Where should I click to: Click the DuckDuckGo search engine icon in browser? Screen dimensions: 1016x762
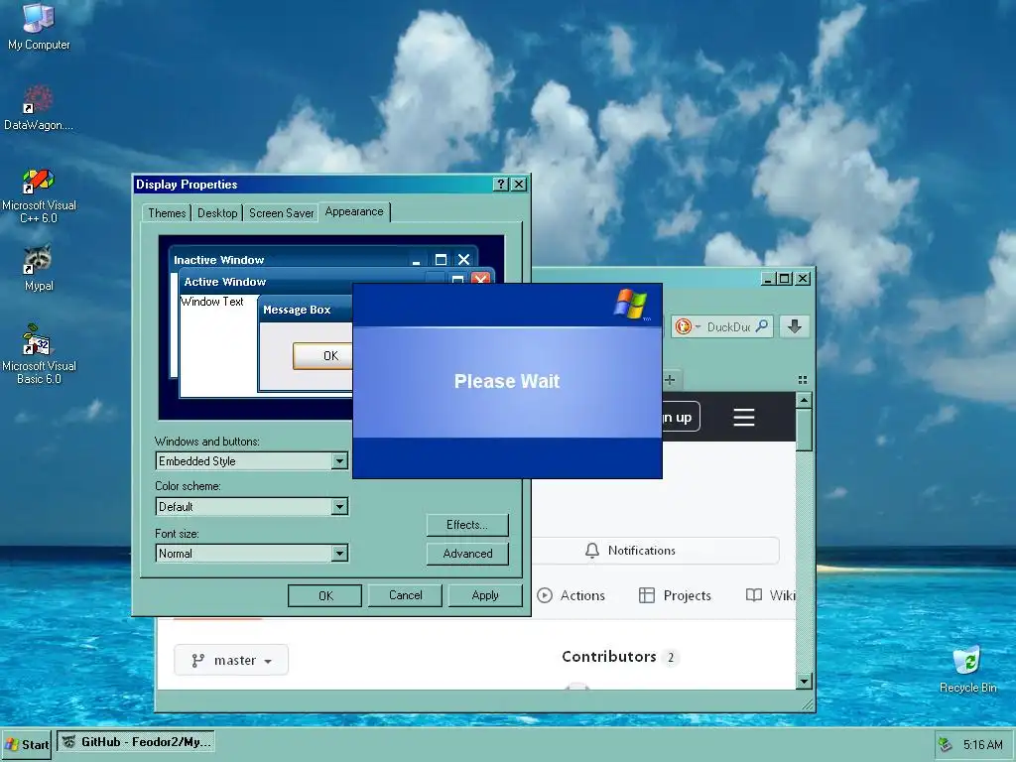coord(683,326)
